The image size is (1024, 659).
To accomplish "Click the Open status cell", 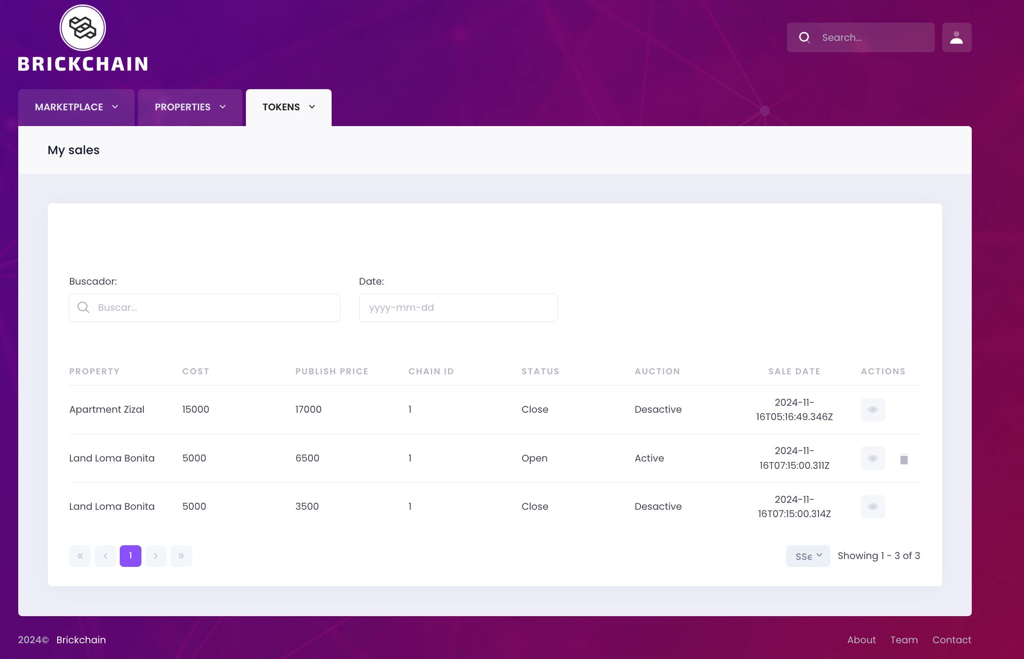I will 535,458.
